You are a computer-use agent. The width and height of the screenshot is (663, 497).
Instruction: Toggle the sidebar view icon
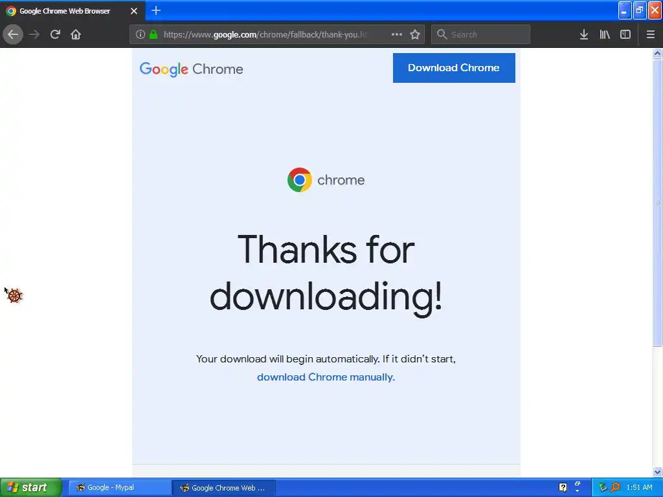[625, 35]
